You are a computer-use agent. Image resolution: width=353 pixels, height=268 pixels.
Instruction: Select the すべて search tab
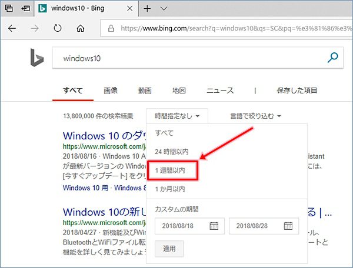[x=73, y=91]
